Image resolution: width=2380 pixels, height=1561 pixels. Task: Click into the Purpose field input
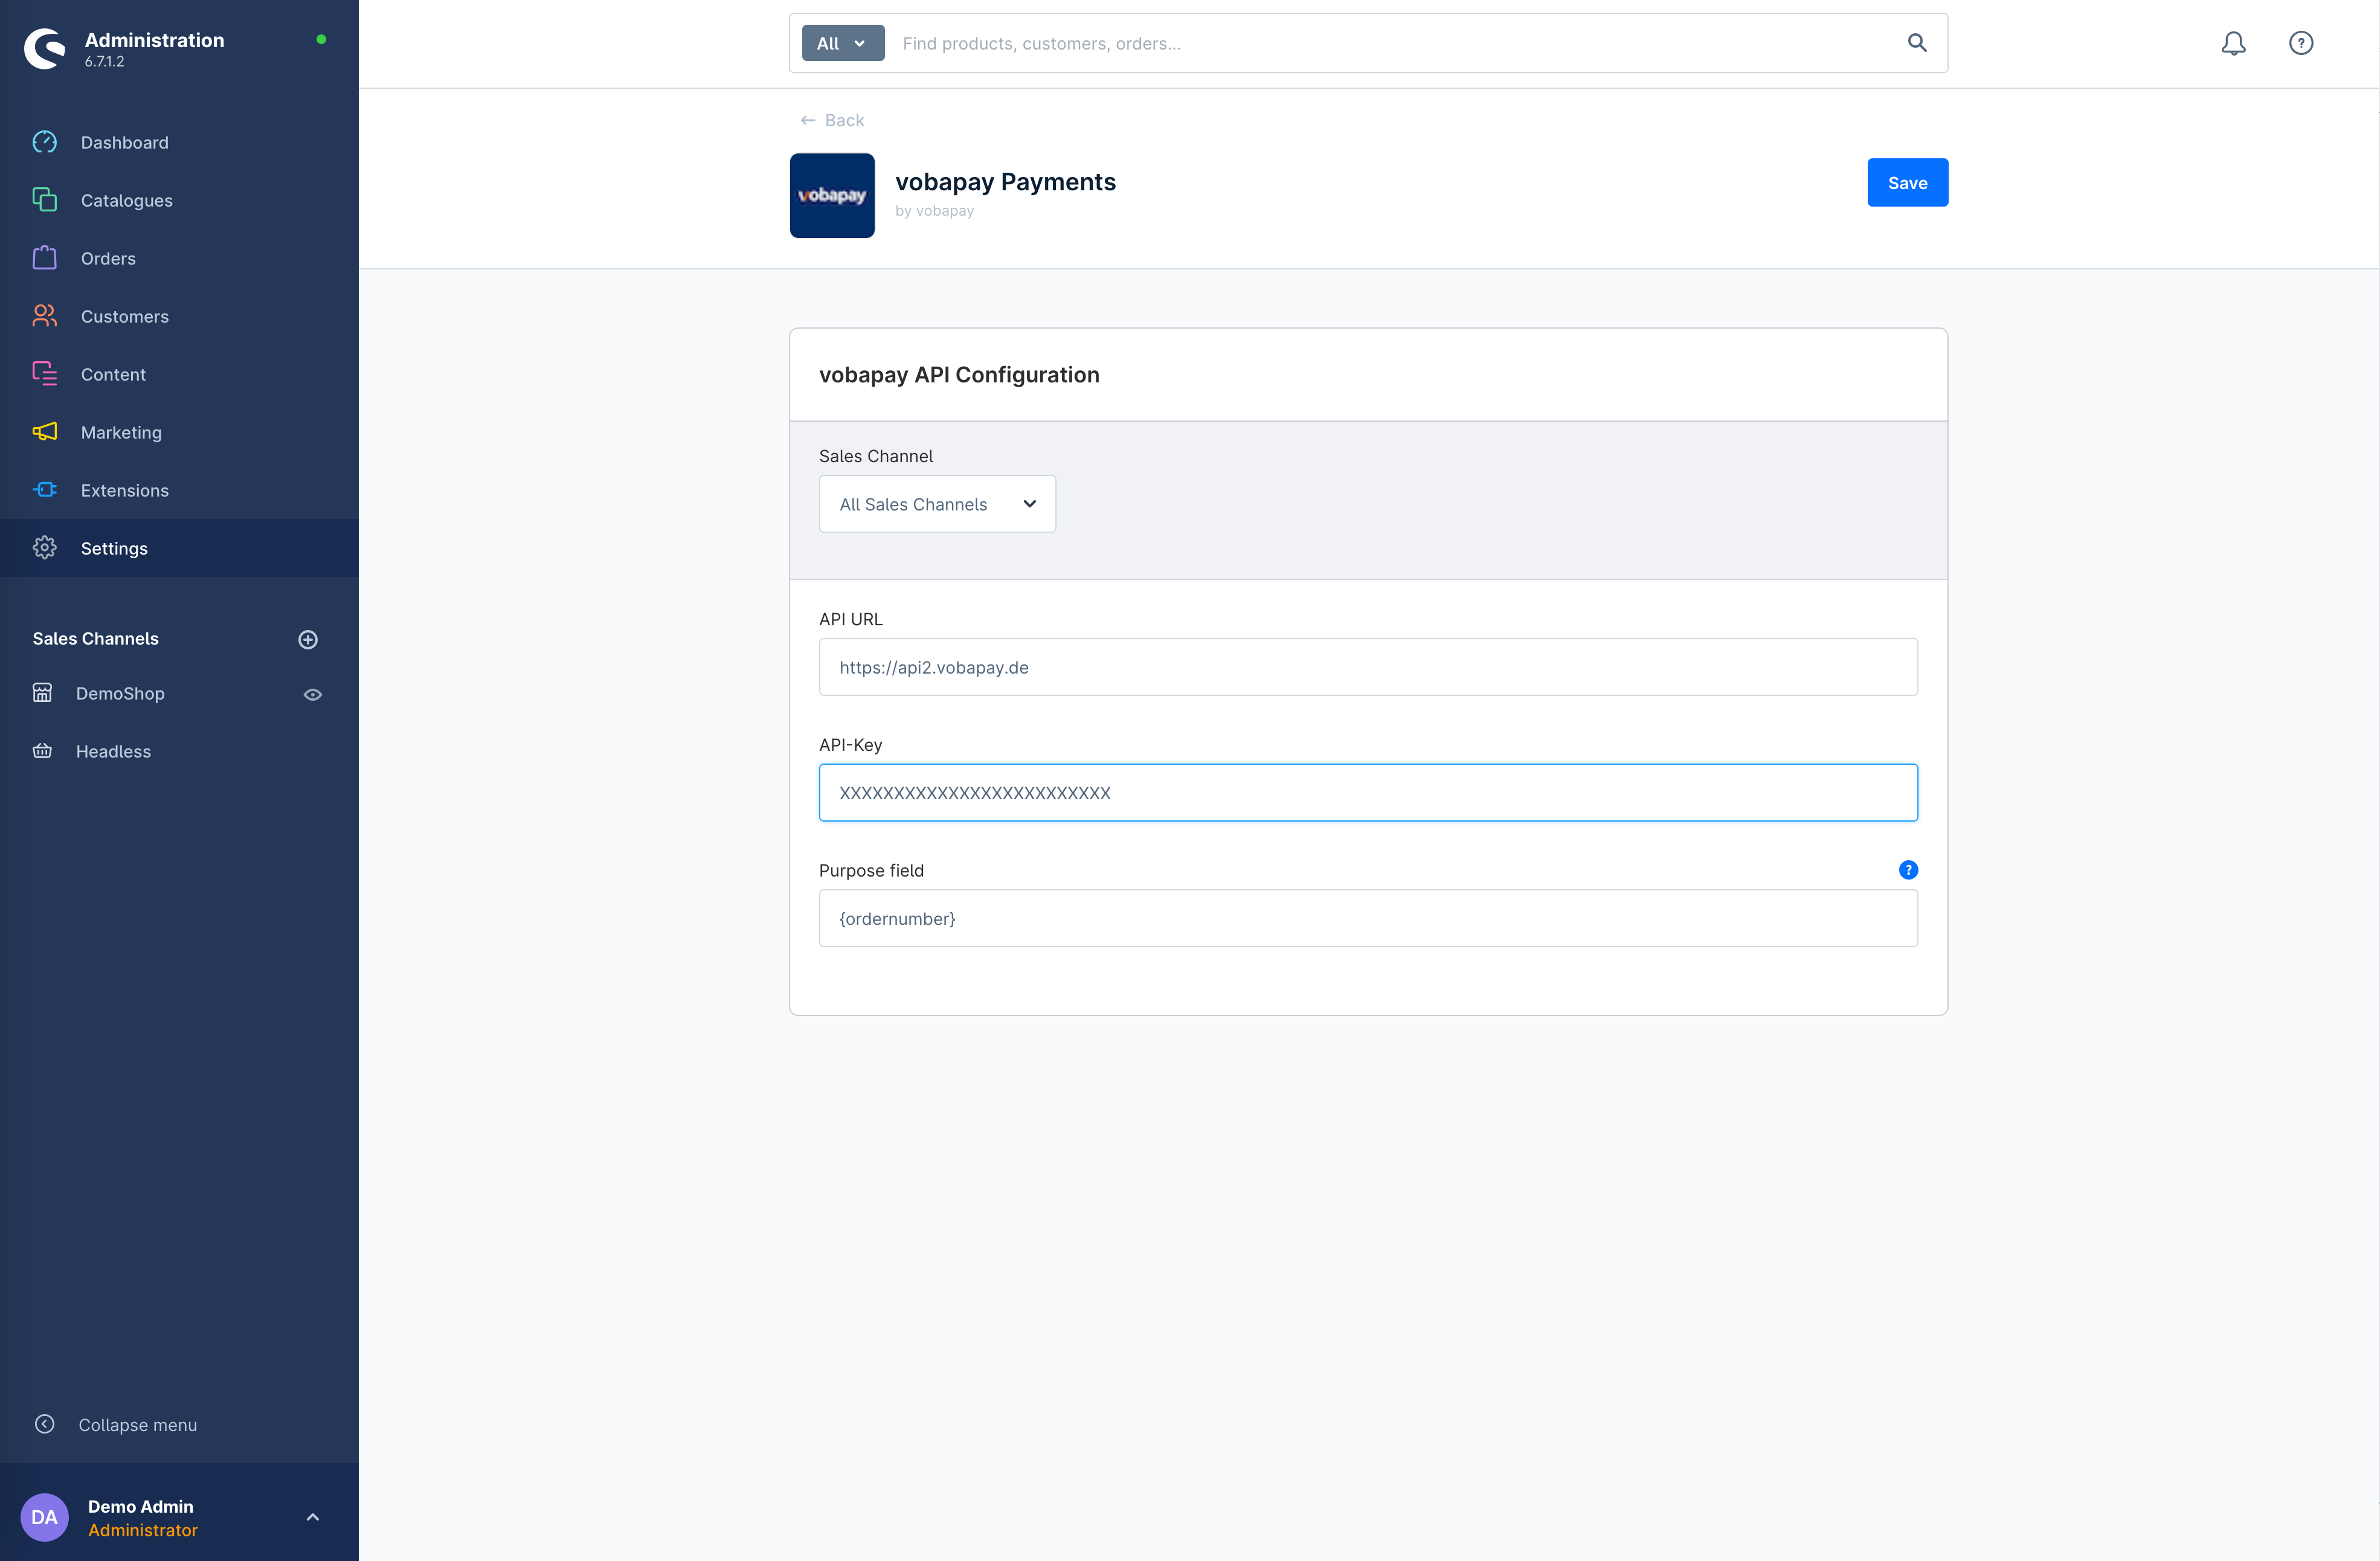[1368, 918]
